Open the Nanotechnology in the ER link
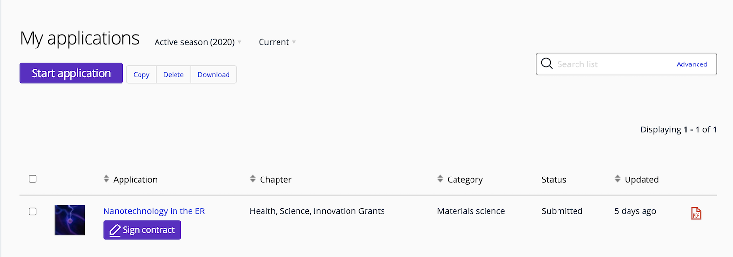 click(154, 211)
